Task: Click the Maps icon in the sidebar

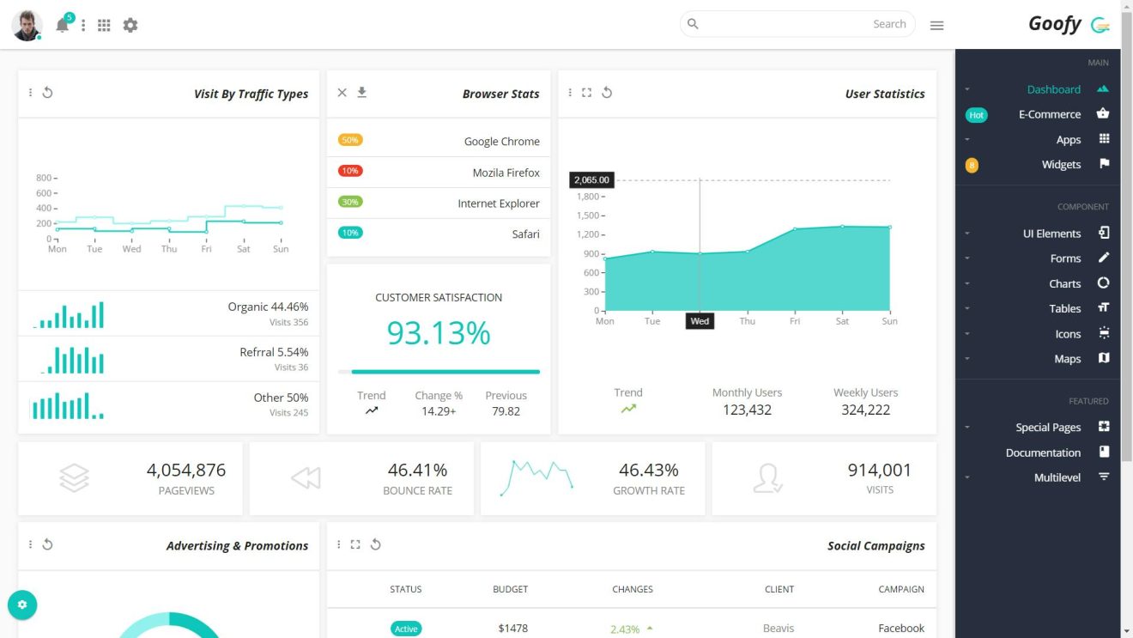Action: [1104, 359]
